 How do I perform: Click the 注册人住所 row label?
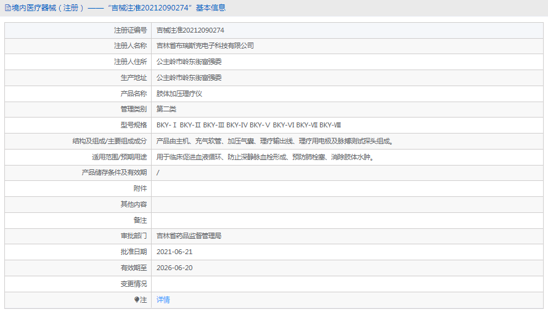coord(130,62)
